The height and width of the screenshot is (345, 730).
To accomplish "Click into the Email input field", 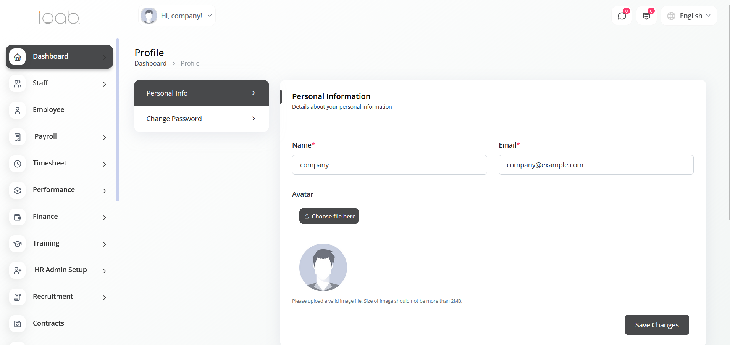I will click(596, 165).
